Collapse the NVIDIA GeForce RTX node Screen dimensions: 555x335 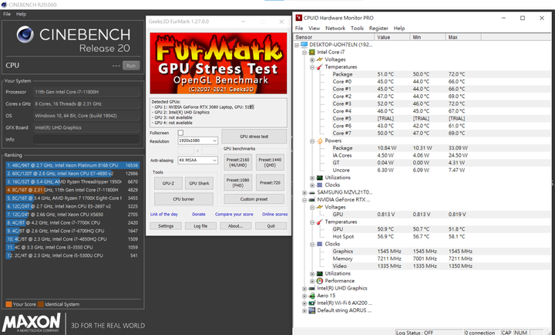coord(304,200)
